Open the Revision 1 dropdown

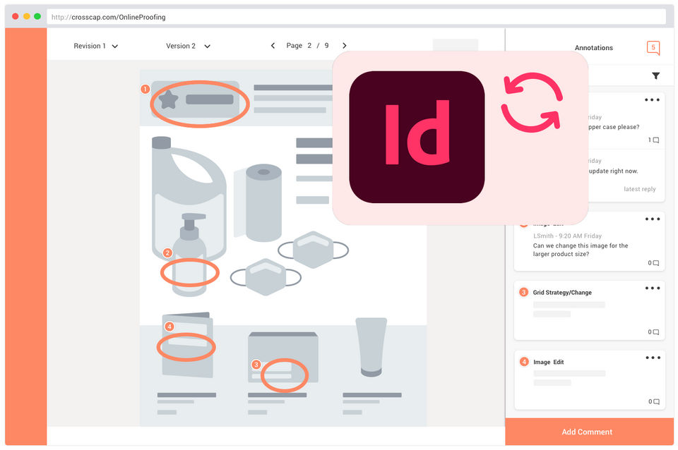pyautogui.click(x=95, y=46)
